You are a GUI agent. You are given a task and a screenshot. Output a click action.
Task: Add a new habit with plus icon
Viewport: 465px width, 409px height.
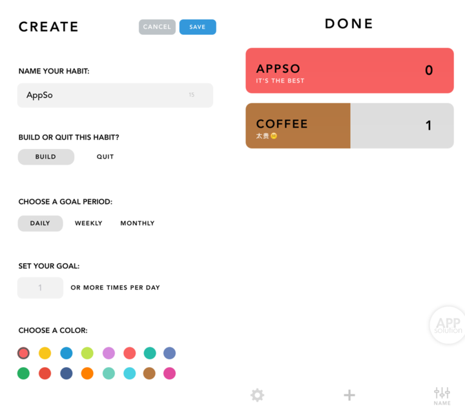point(349,395)
